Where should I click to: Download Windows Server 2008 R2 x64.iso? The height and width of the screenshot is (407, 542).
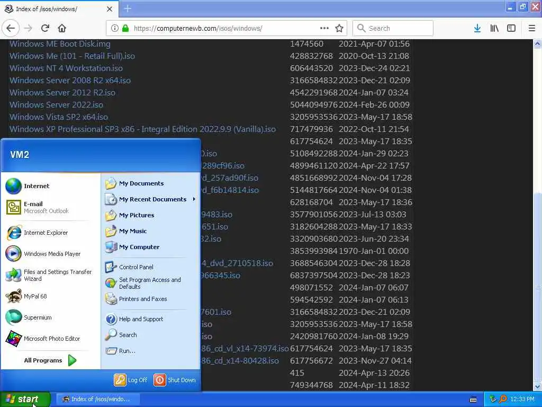point(70,81)
